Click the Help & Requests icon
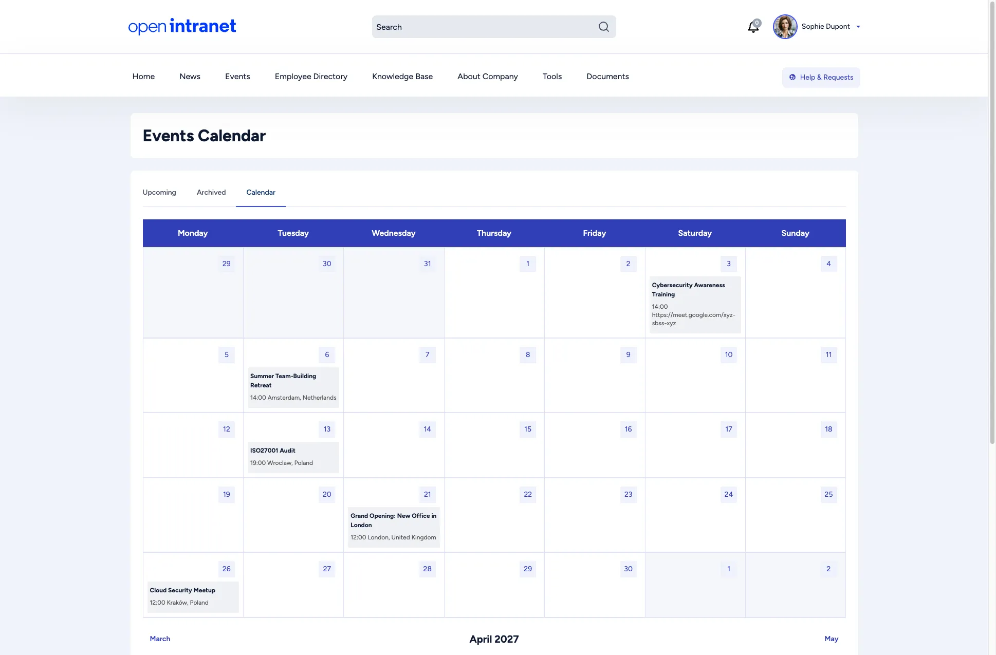Viewport: 996px width, 655px height. coord(792,77)
